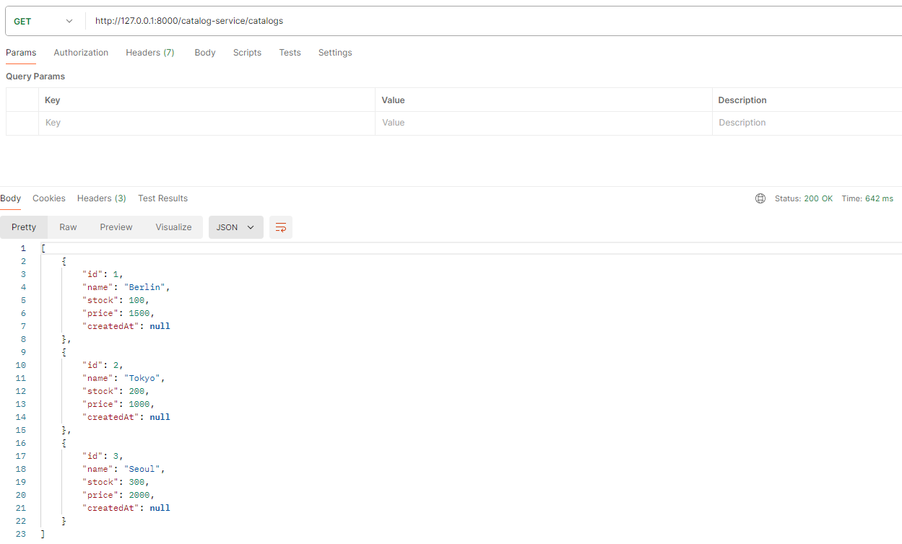Click line number 1 in the gutter

pyautogui.click(x=23, y=248)
